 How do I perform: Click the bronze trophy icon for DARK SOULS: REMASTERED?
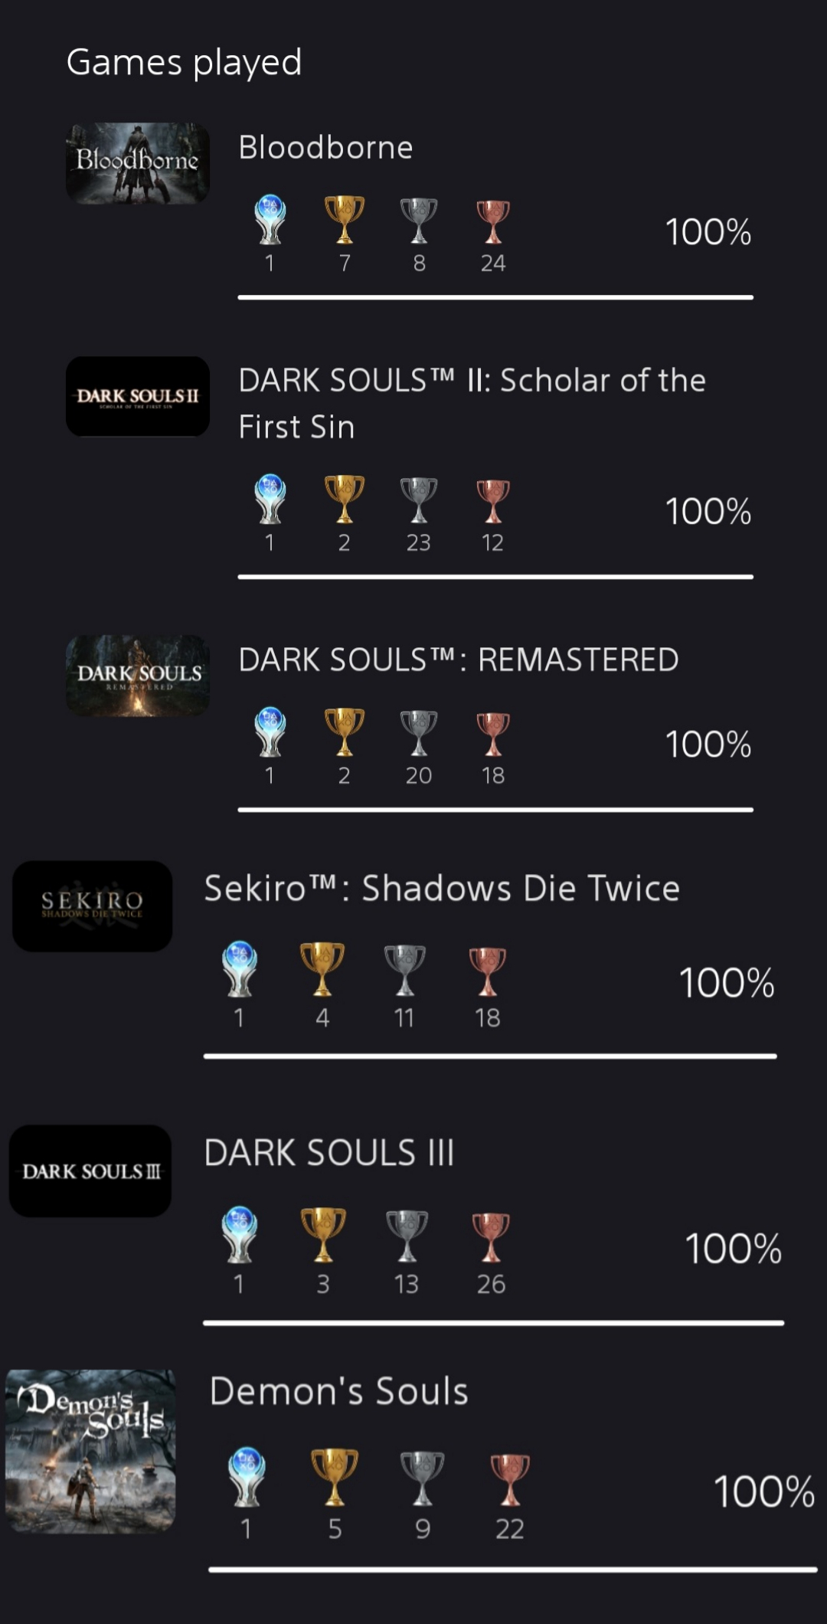pos(492,735)
